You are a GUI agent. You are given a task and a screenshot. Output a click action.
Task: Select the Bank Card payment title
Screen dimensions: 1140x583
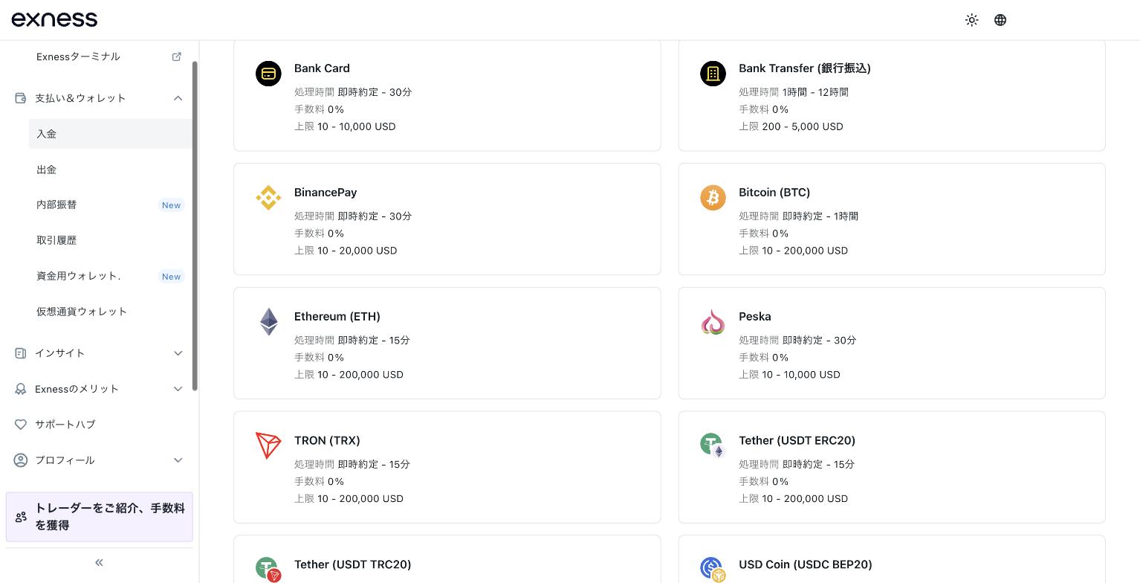tap(322, 68)
